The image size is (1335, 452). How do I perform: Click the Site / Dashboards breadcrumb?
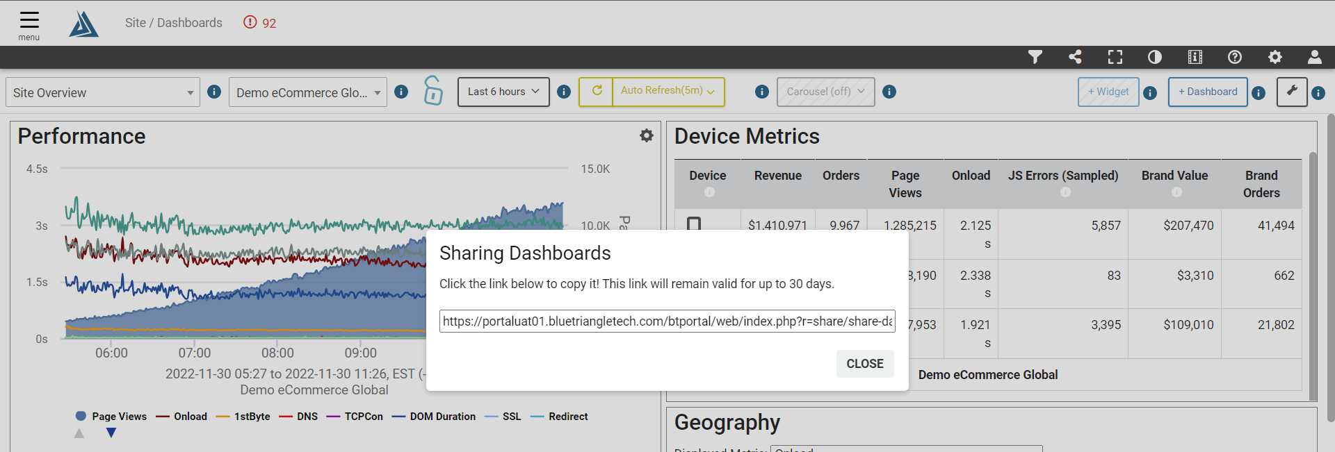[174, 23]
